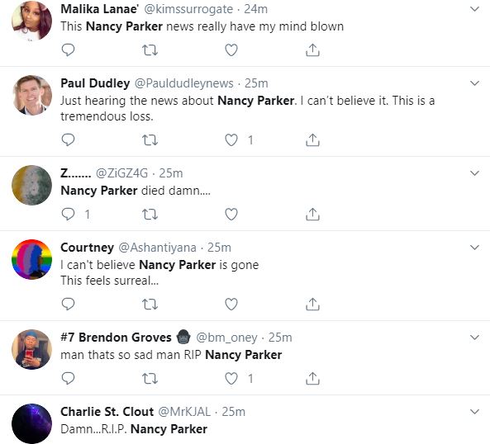The height and width of the screenshot is (444, 490).
Task: Share the Z....... tweet about Nancy Parker
Action: click(x=312, y=215)
